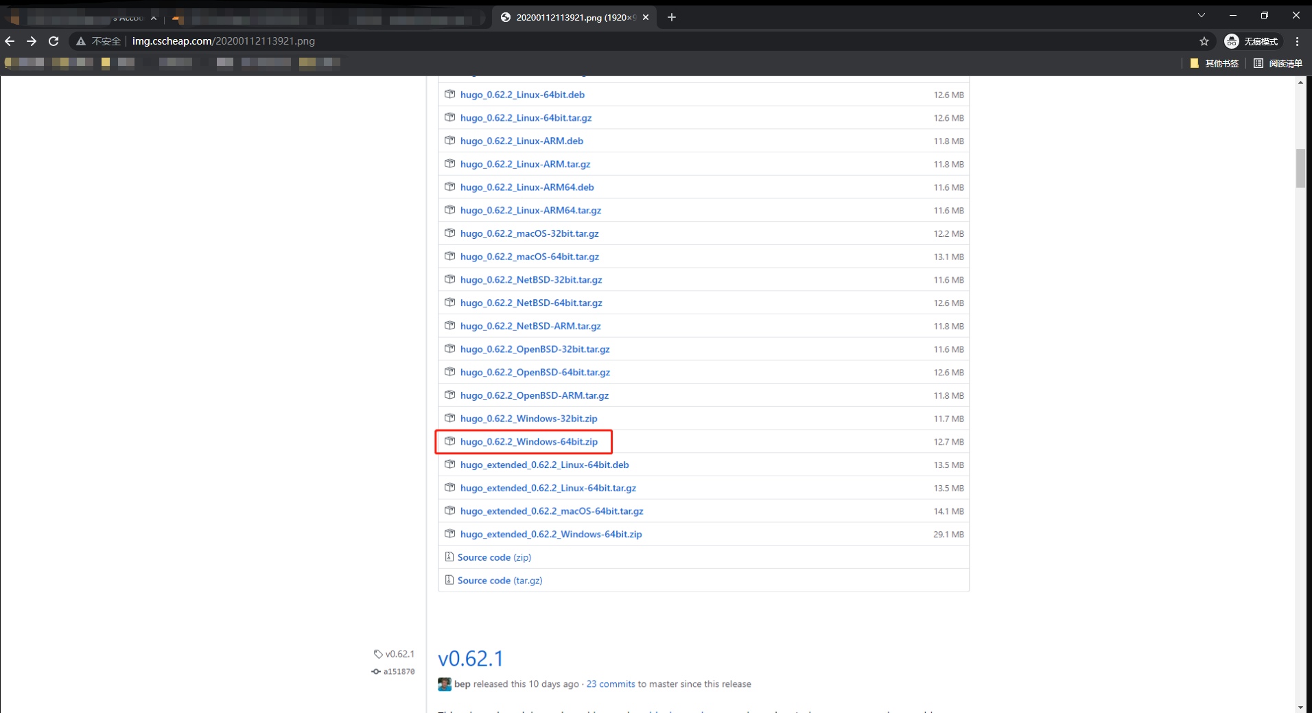Reload the current page

click(x=54, y=41)
